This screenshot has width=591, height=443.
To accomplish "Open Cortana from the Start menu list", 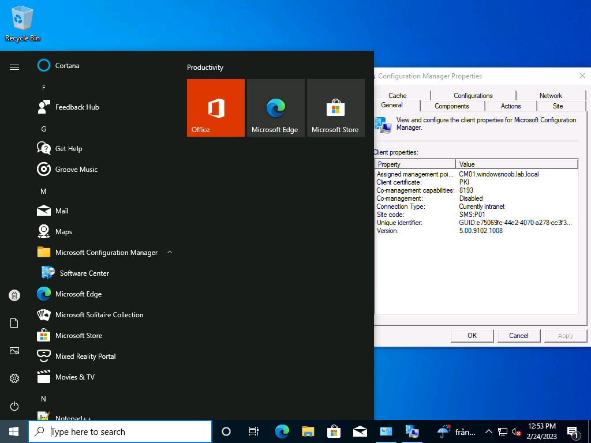I will coord(104,66).
